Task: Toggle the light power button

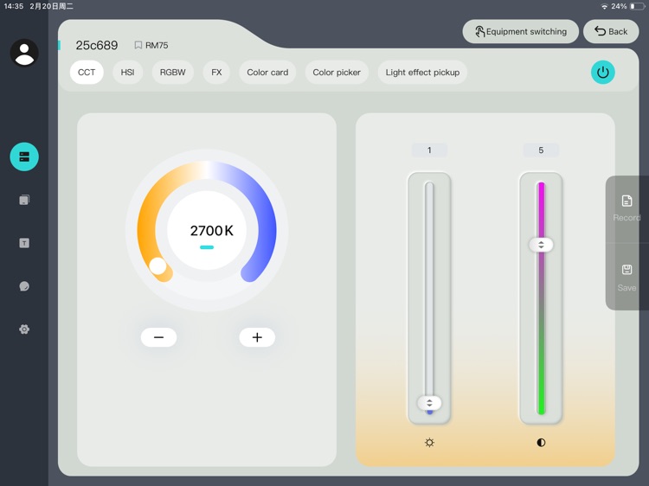Action: click(602, 73)
